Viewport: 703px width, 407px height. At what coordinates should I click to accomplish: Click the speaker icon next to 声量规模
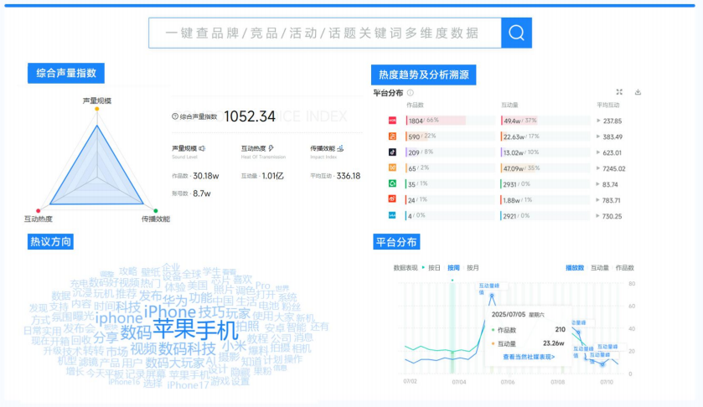pos(202,148)
